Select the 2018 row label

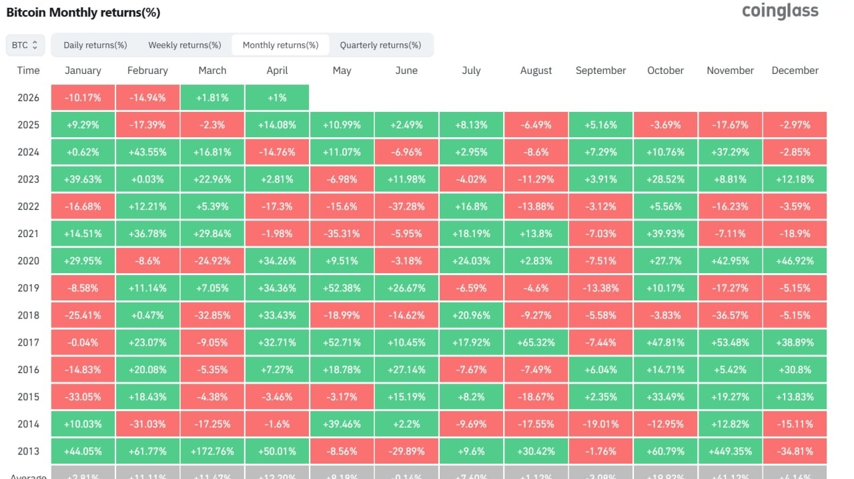28,316
